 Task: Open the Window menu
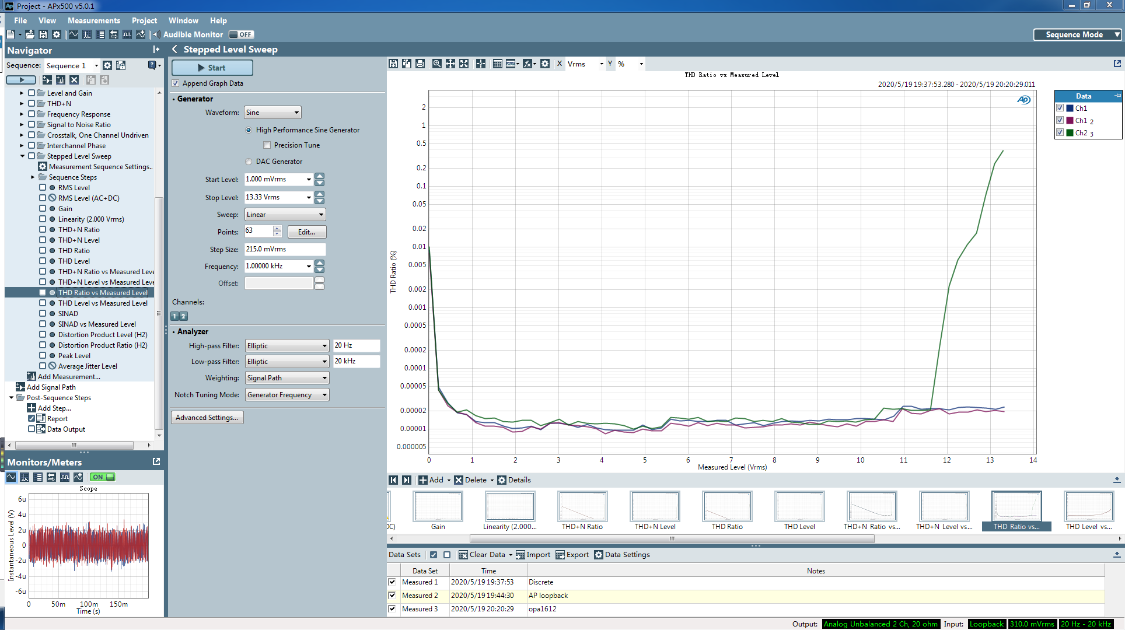pyautogui.click(x=183, y=20)
